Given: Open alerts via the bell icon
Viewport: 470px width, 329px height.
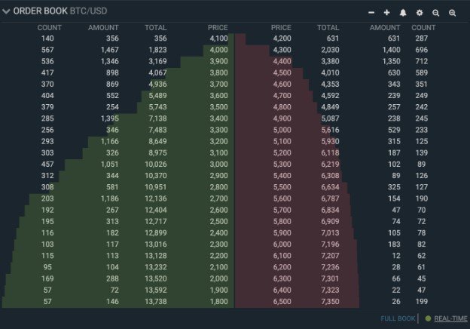Looking at the screenshot, I should pyautogui.click(x=403, y=13).
